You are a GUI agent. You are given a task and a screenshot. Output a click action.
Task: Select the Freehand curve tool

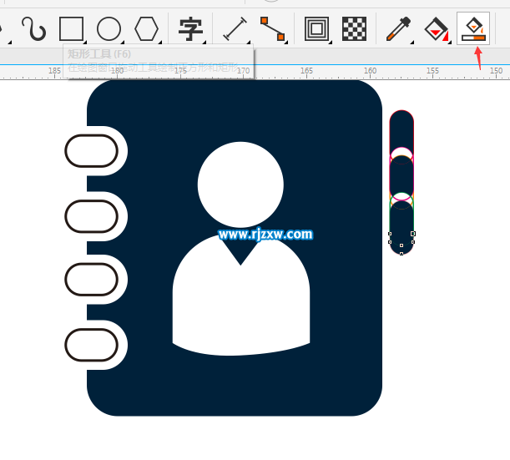click(33, 29)
